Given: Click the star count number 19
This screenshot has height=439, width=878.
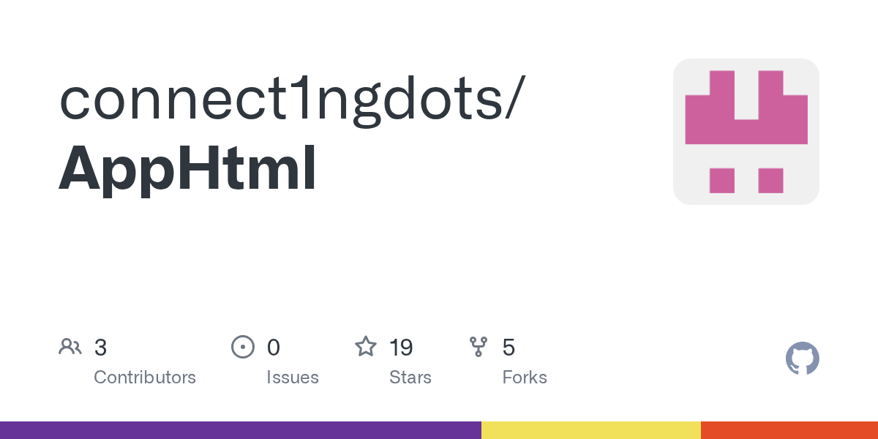Looking at the screenshot, I should coord(402,348).
